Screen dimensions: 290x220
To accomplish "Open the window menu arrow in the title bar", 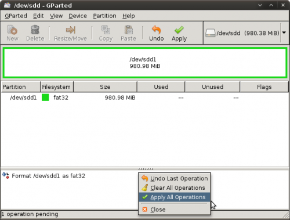I will point(260,5).
